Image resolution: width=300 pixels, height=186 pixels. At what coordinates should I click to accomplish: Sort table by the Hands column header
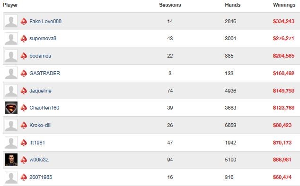(233, 5)
